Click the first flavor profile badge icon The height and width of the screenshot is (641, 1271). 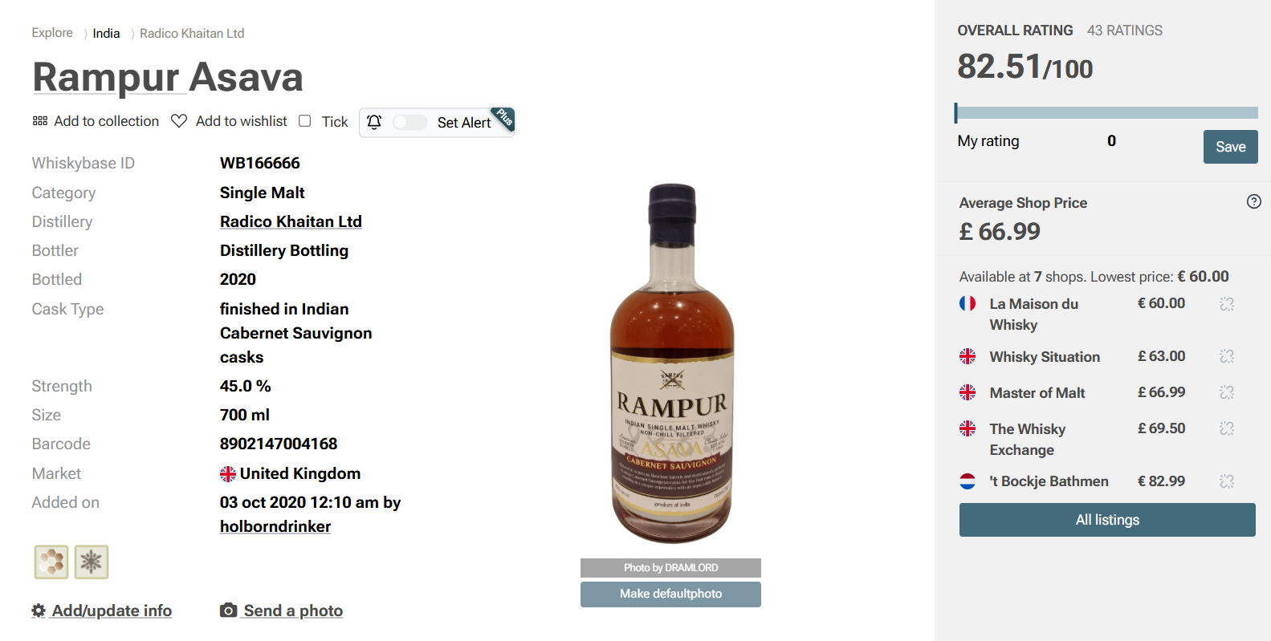(x=51, y=562)
